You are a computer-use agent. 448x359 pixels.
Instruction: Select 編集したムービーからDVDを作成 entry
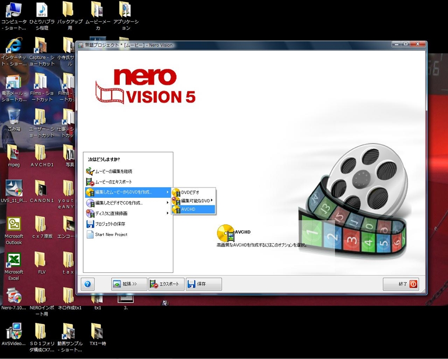128,192
